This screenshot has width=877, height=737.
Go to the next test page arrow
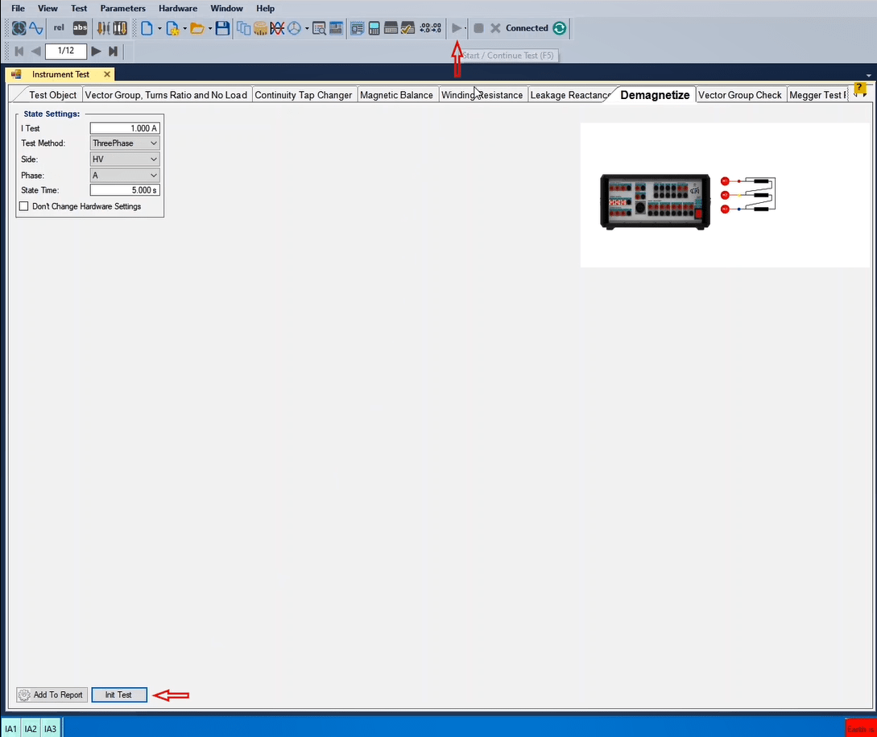96,52
